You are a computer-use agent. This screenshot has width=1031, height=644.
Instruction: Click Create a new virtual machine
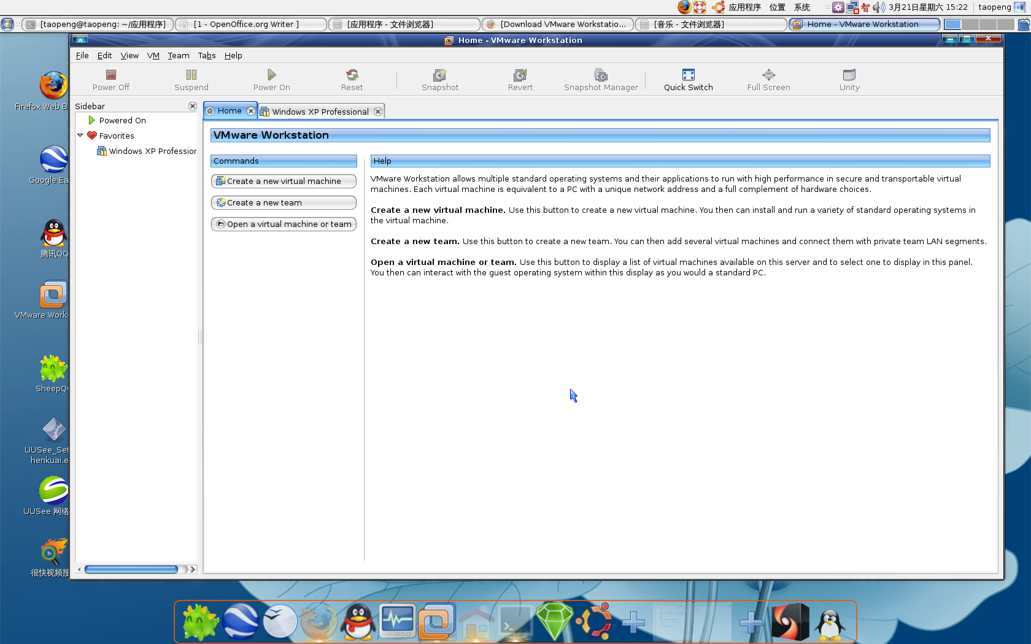click(284, 181)
